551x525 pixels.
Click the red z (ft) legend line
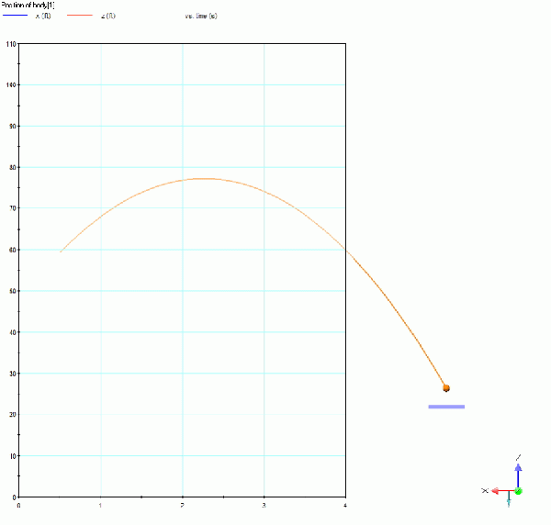(81, 17)
